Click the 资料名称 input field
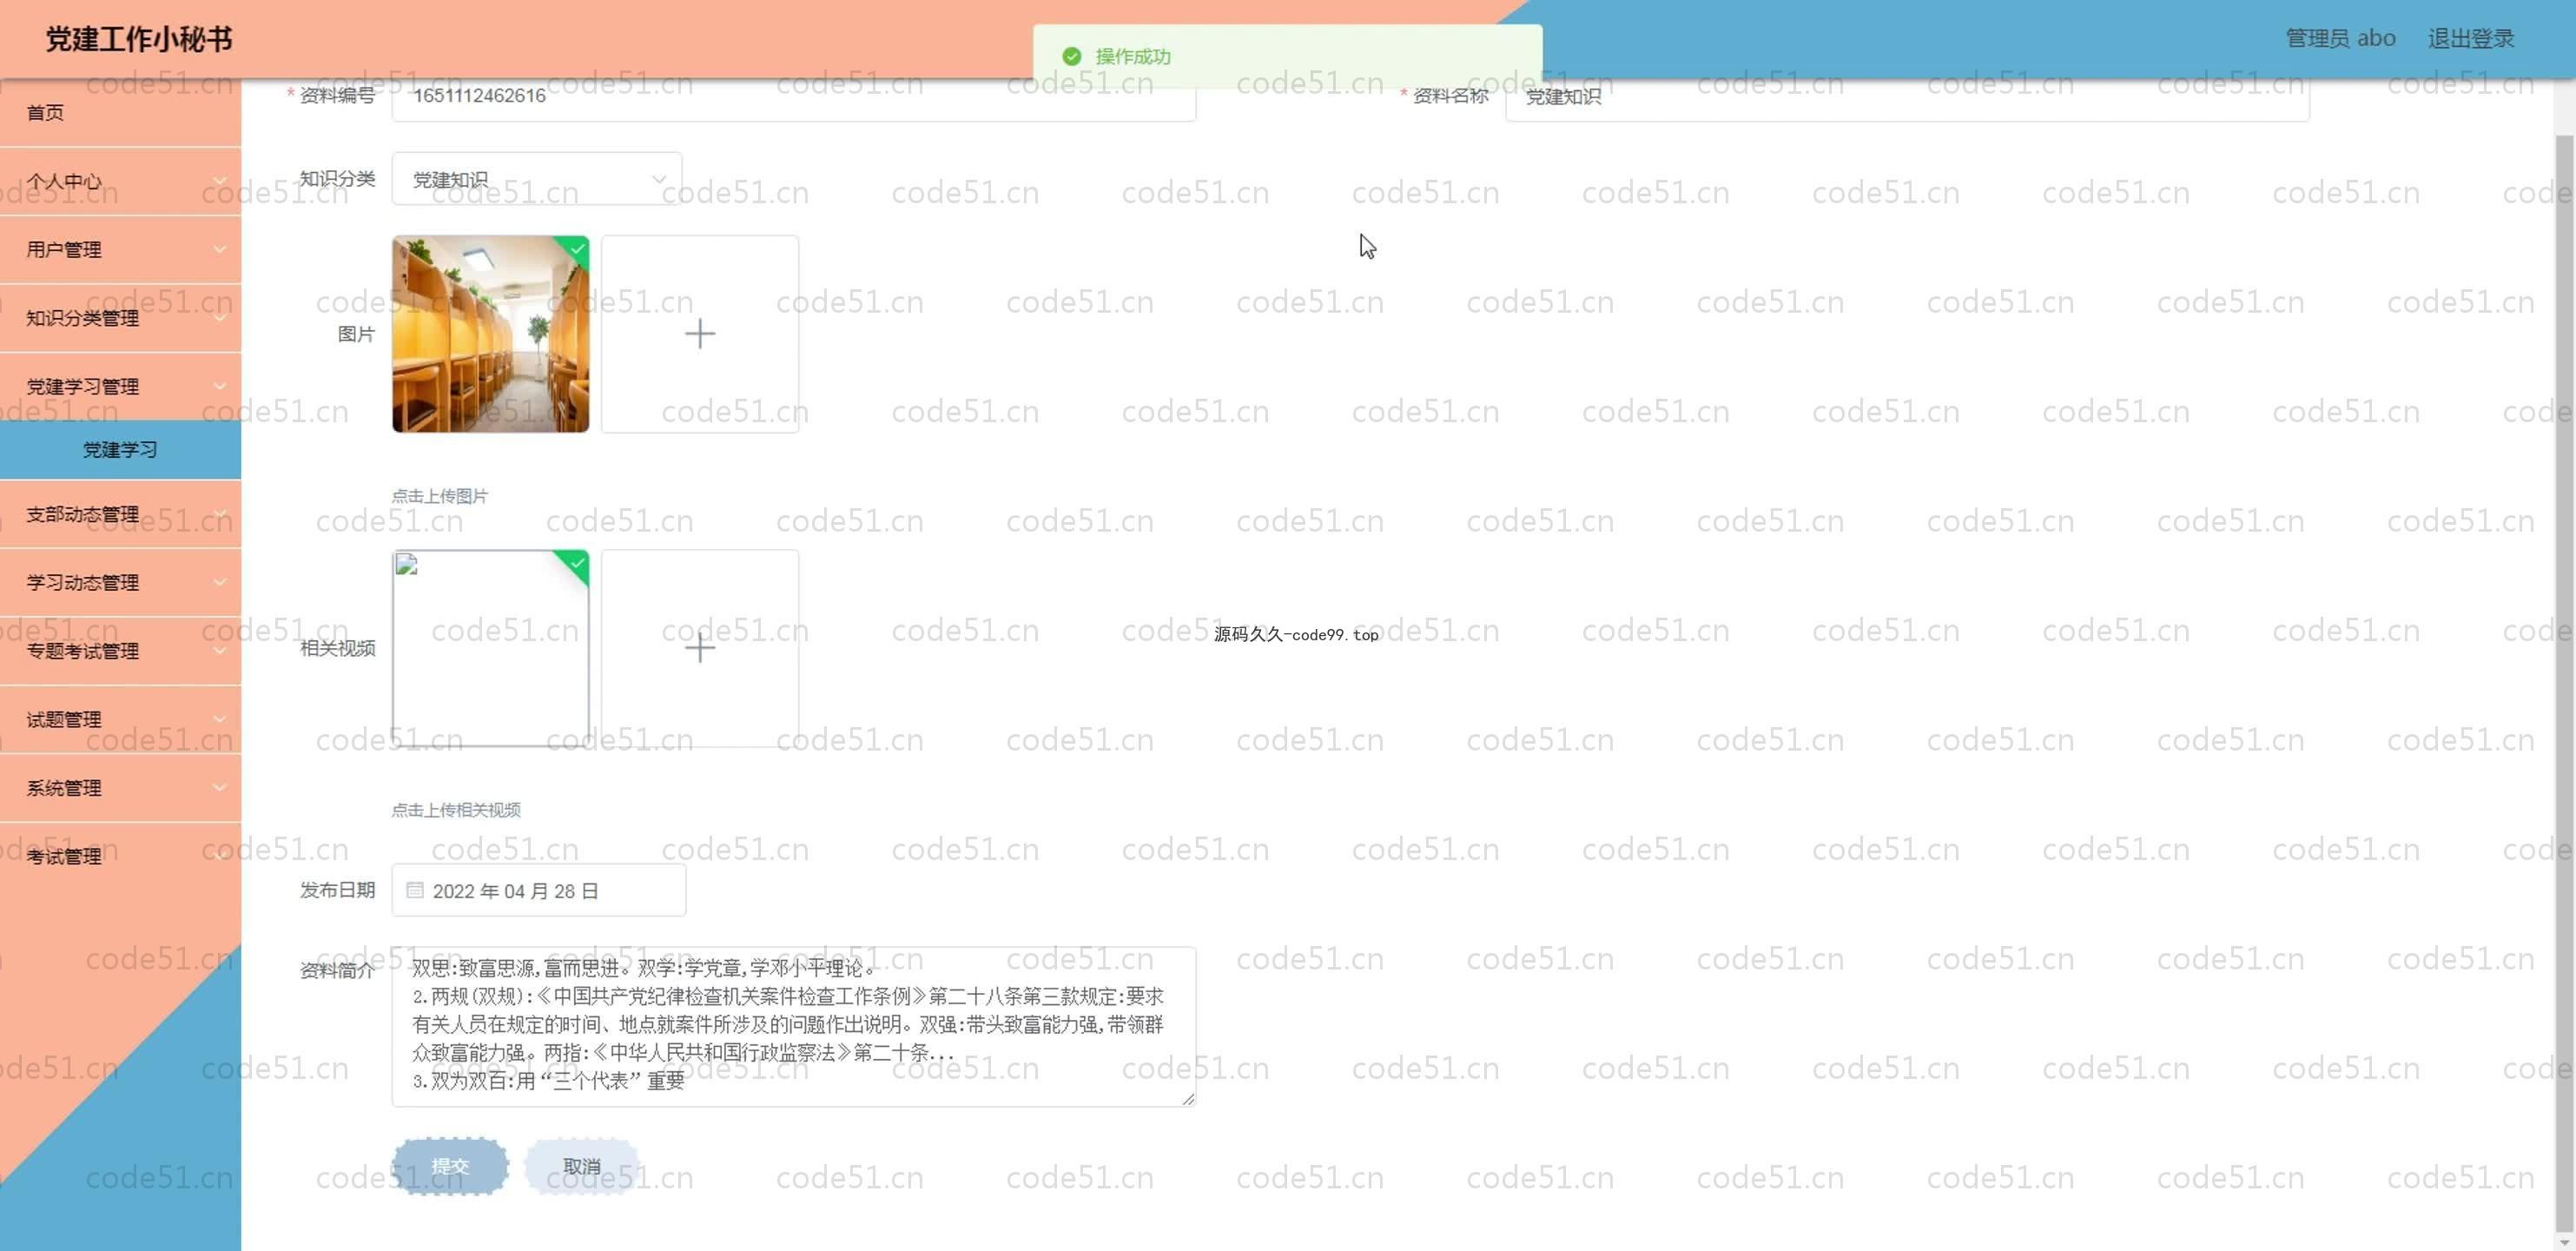 click(1907, 96)
